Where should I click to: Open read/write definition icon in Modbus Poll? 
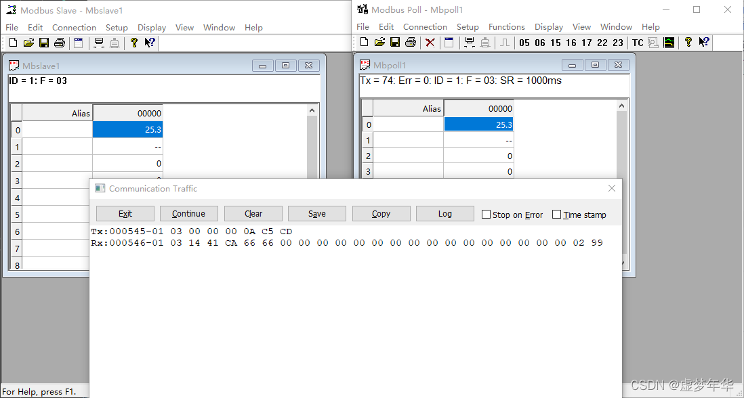(449, 43)
